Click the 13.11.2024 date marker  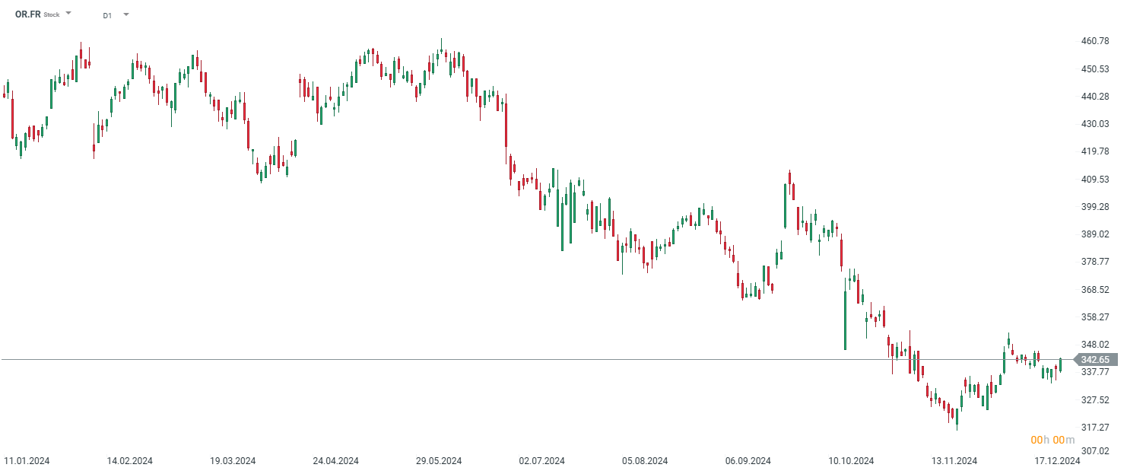(x=954, y=461)
